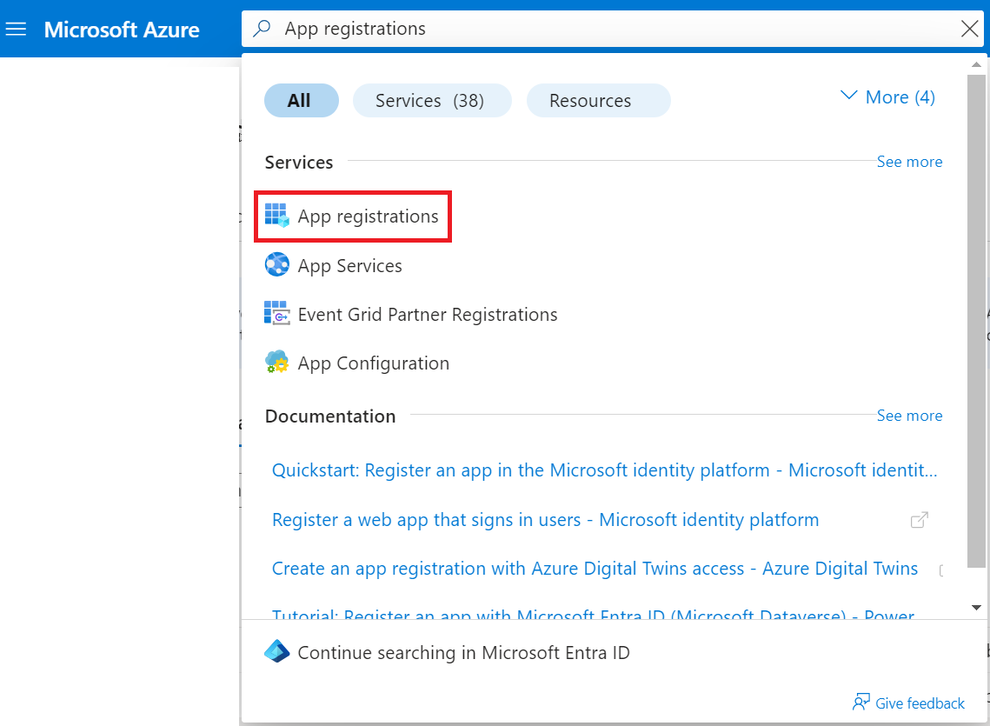Viewport: 990px width, 726px height.
Task: Open the Quickstart: Register an app link
Action: [x=604, y=470]
